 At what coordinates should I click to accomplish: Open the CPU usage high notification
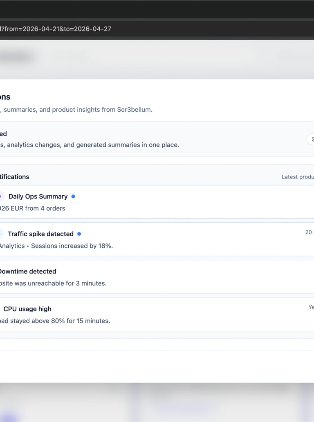27,309
